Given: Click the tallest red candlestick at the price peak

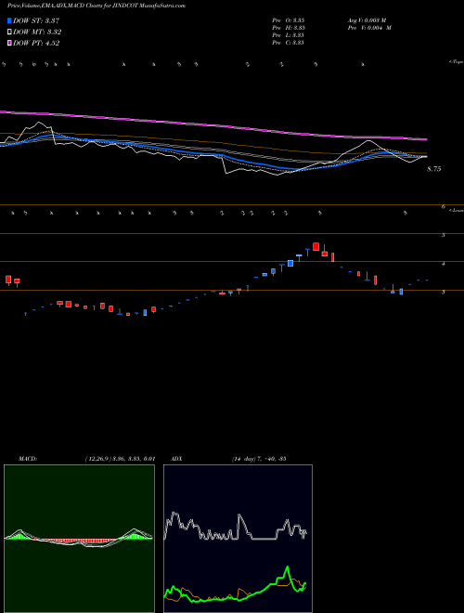Looking at the screenshot, I should pyautogui.click(x=316, y=246).
